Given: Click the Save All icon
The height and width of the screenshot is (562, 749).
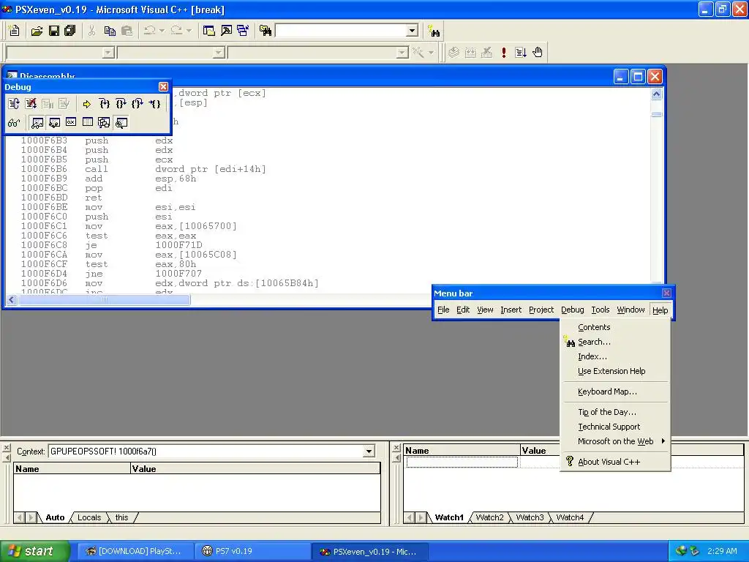Looking at the screenshot, I should [x=70, y=31].
